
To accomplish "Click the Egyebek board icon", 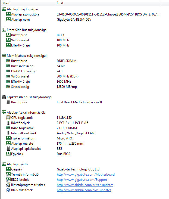I will click(8, 154).
